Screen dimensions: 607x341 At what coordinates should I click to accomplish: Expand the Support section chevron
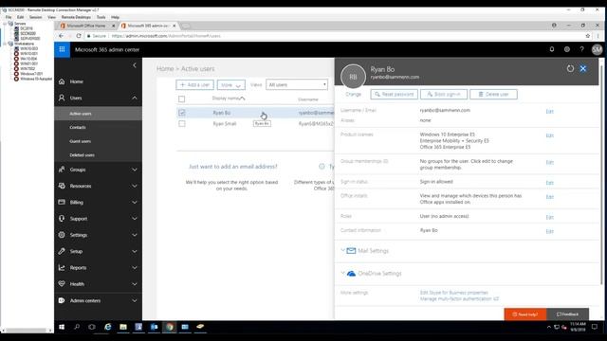point(135,219)
